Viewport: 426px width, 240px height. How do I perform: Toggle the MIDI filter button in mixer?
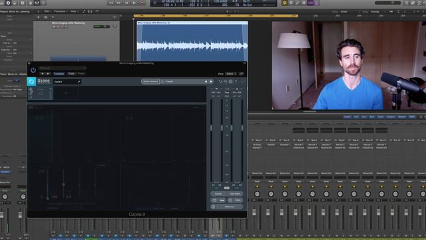click(x=412, y=117)
